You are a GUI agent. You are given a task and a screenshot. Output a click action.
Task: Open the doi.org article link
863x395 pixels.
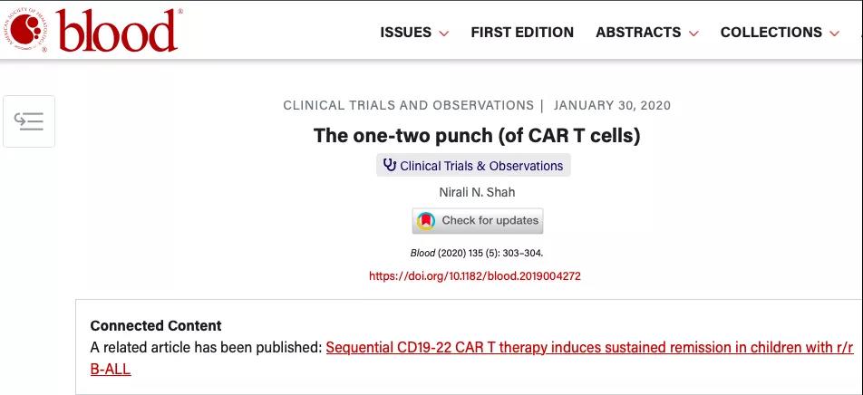(475, 276)
